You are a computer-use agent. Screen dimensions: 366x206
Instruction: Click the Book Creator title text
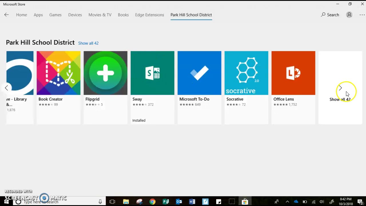pyautogui.click(x=51, y=99)
